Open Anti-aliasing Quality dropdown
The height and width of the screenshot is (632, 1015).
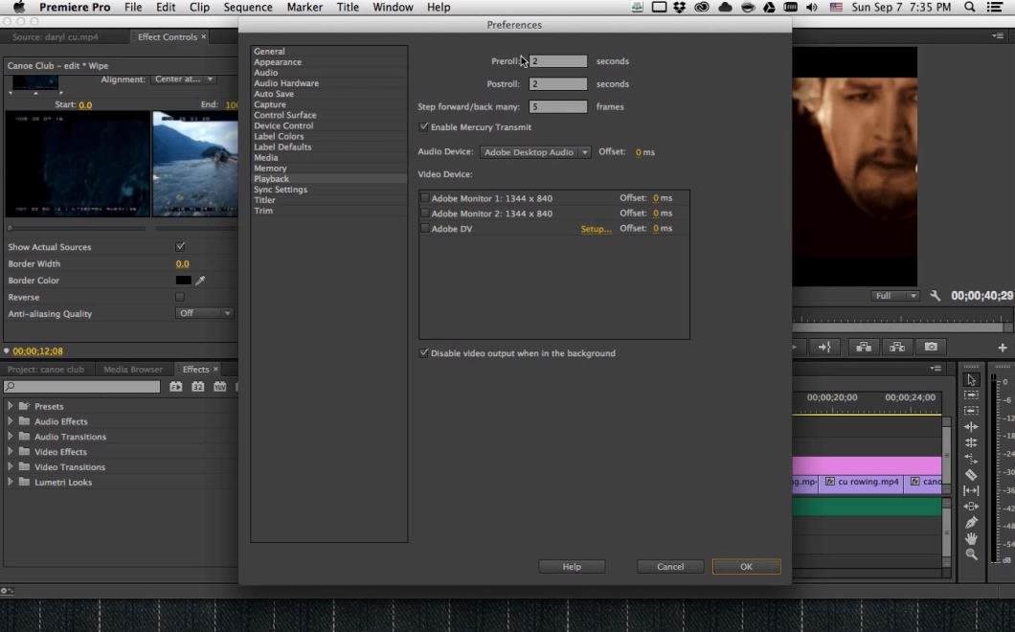(x=204, y=313)
